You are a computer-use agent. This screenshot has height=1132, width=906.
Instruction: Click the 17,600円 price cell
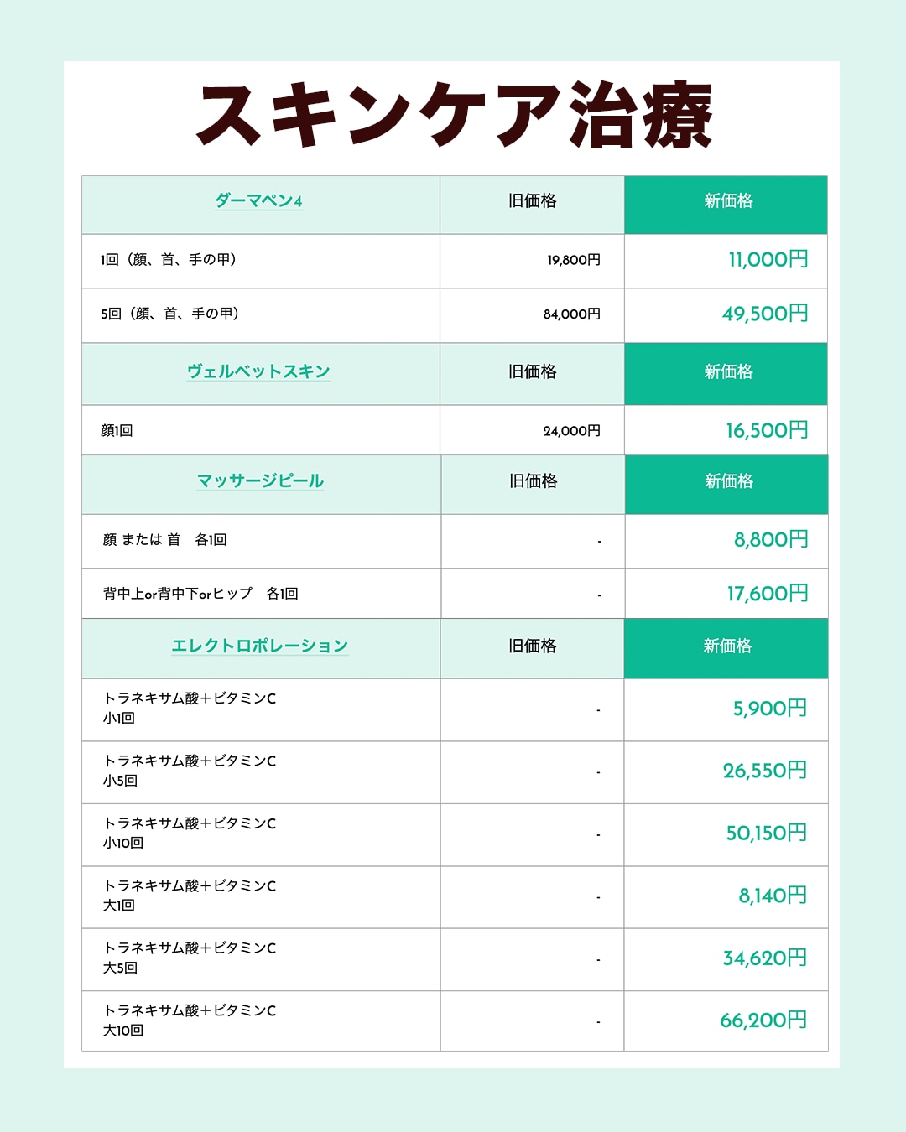[x=768, y=594]
